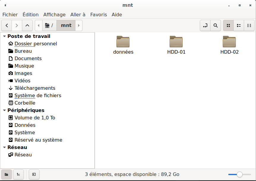Click the mnt path bar button
Viewport: 256px width, 181px height.
point(66,25)
